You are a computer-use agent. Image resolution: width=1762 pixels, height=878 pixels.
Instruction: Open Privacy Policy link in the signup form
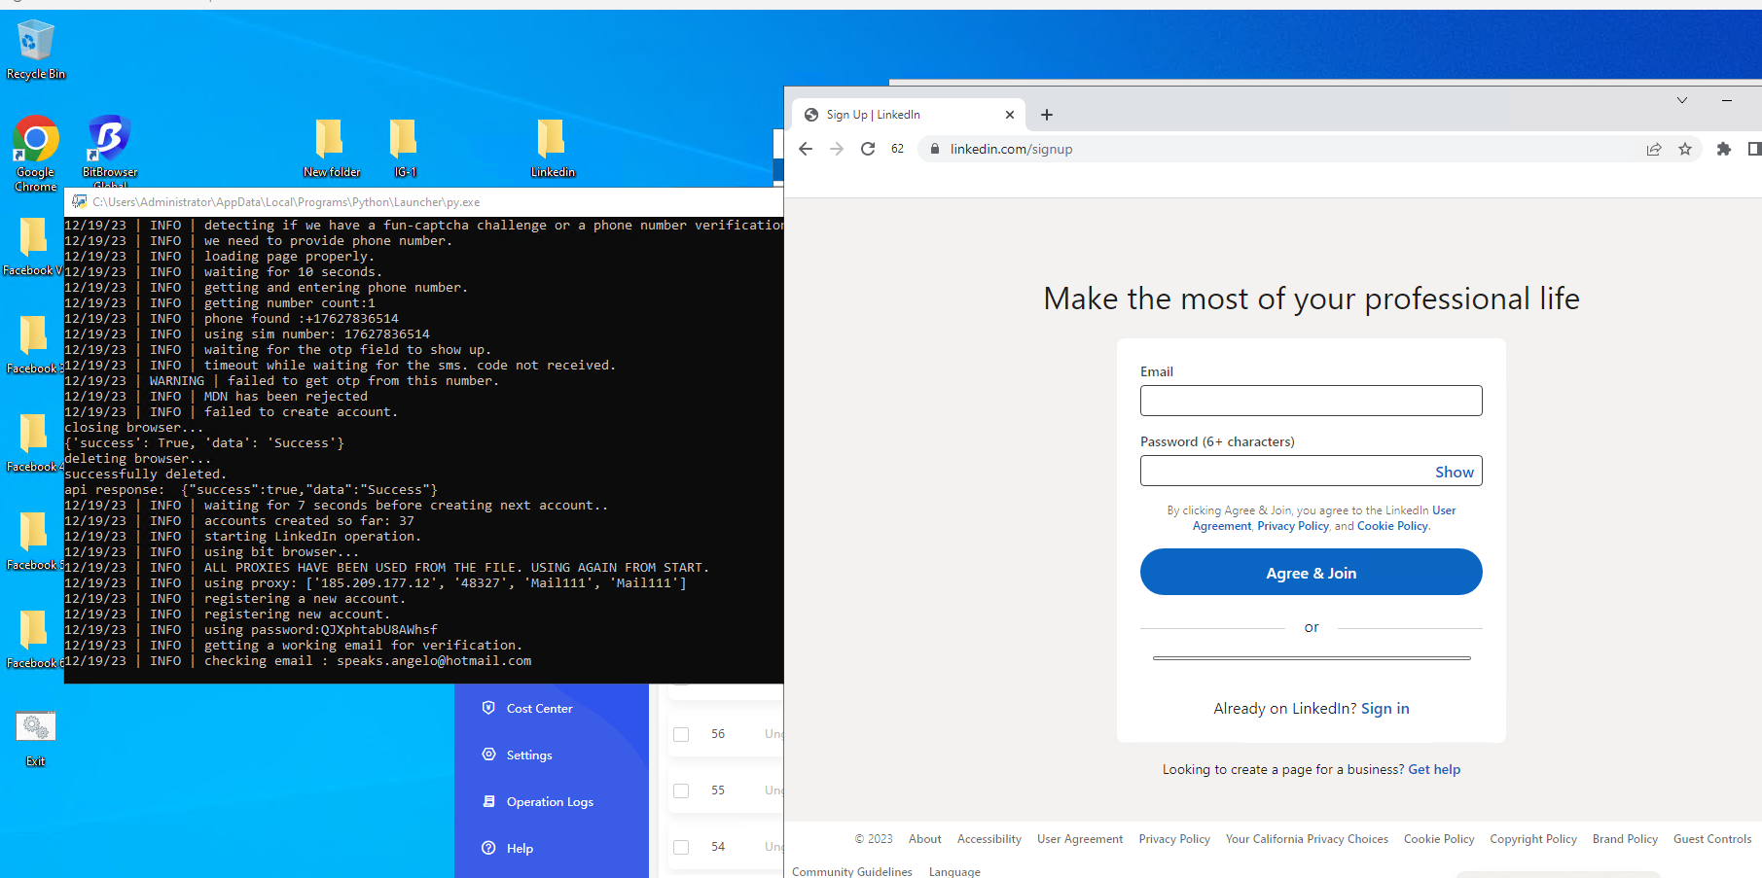click(x=1293, y=526)
